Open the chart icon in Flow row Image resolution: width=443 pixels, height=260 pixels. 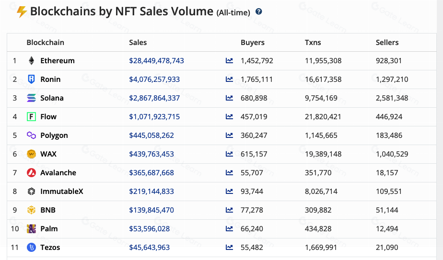(229, 116)
